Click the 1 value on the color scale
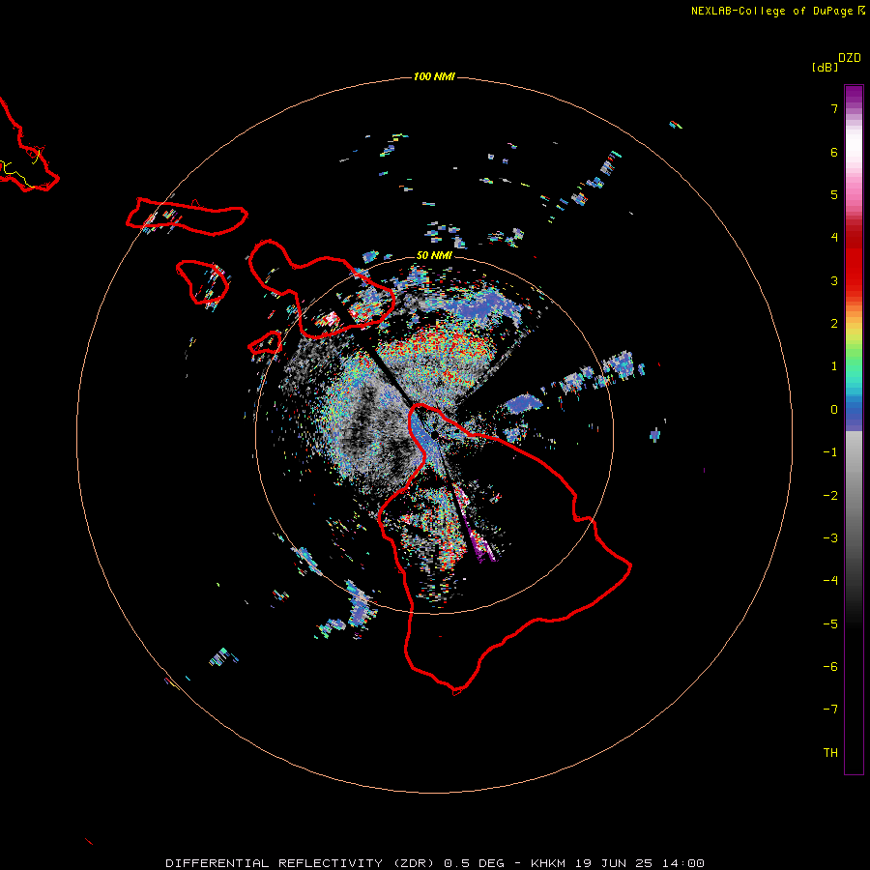870x870 pixels. (x=834, y=366)
